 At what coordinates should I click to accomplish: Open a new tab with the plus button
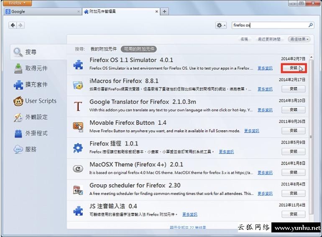[164, 11]
